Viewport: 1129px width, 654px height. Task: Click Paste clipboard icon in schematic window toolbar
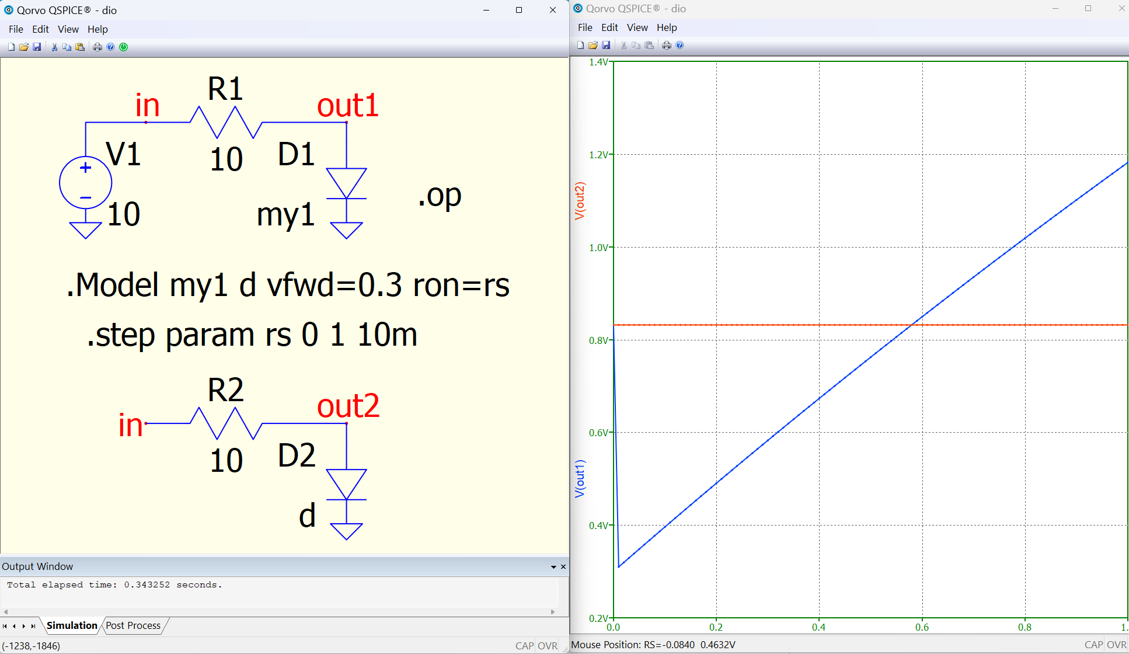pos(80,47)
